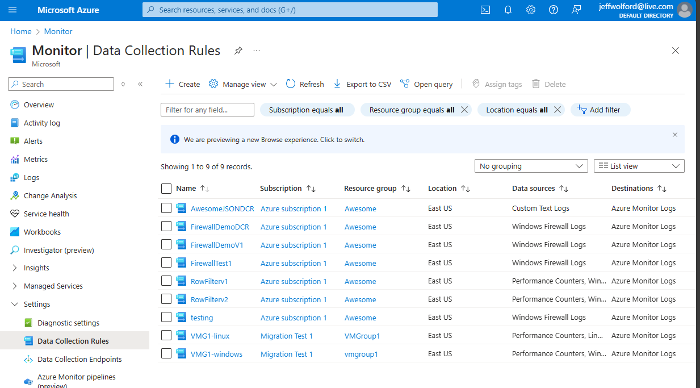Open the No grouping dropdown
The height and width of the screenshot is (388, 700).
pos(531,166)
